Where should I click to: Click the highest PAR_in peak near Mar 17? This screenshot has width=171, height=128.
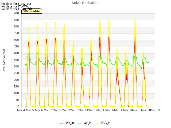pos(135,18)
